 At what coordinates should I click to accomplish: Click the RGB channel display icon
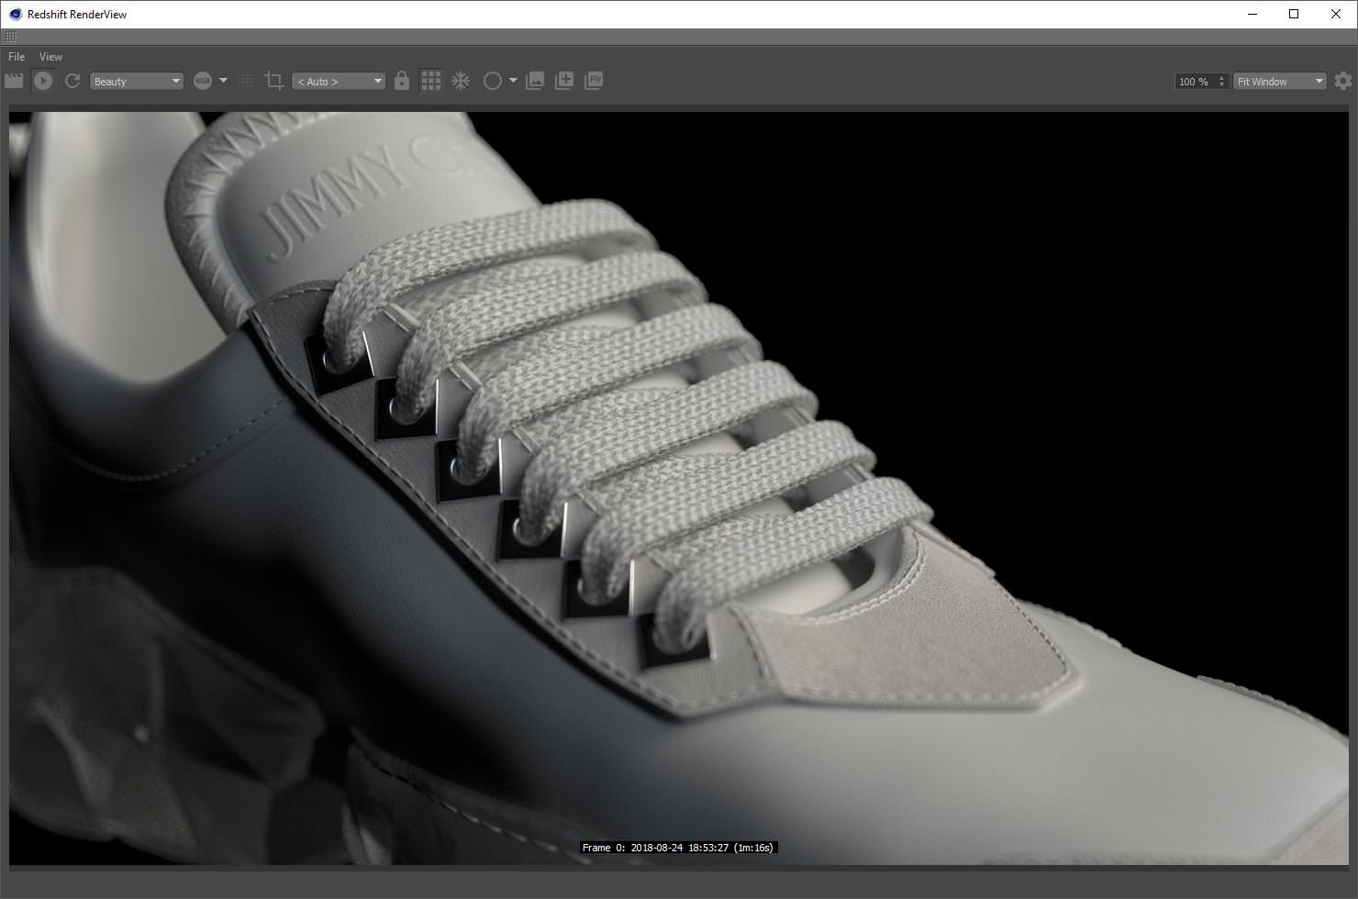(x=203, y=81)
